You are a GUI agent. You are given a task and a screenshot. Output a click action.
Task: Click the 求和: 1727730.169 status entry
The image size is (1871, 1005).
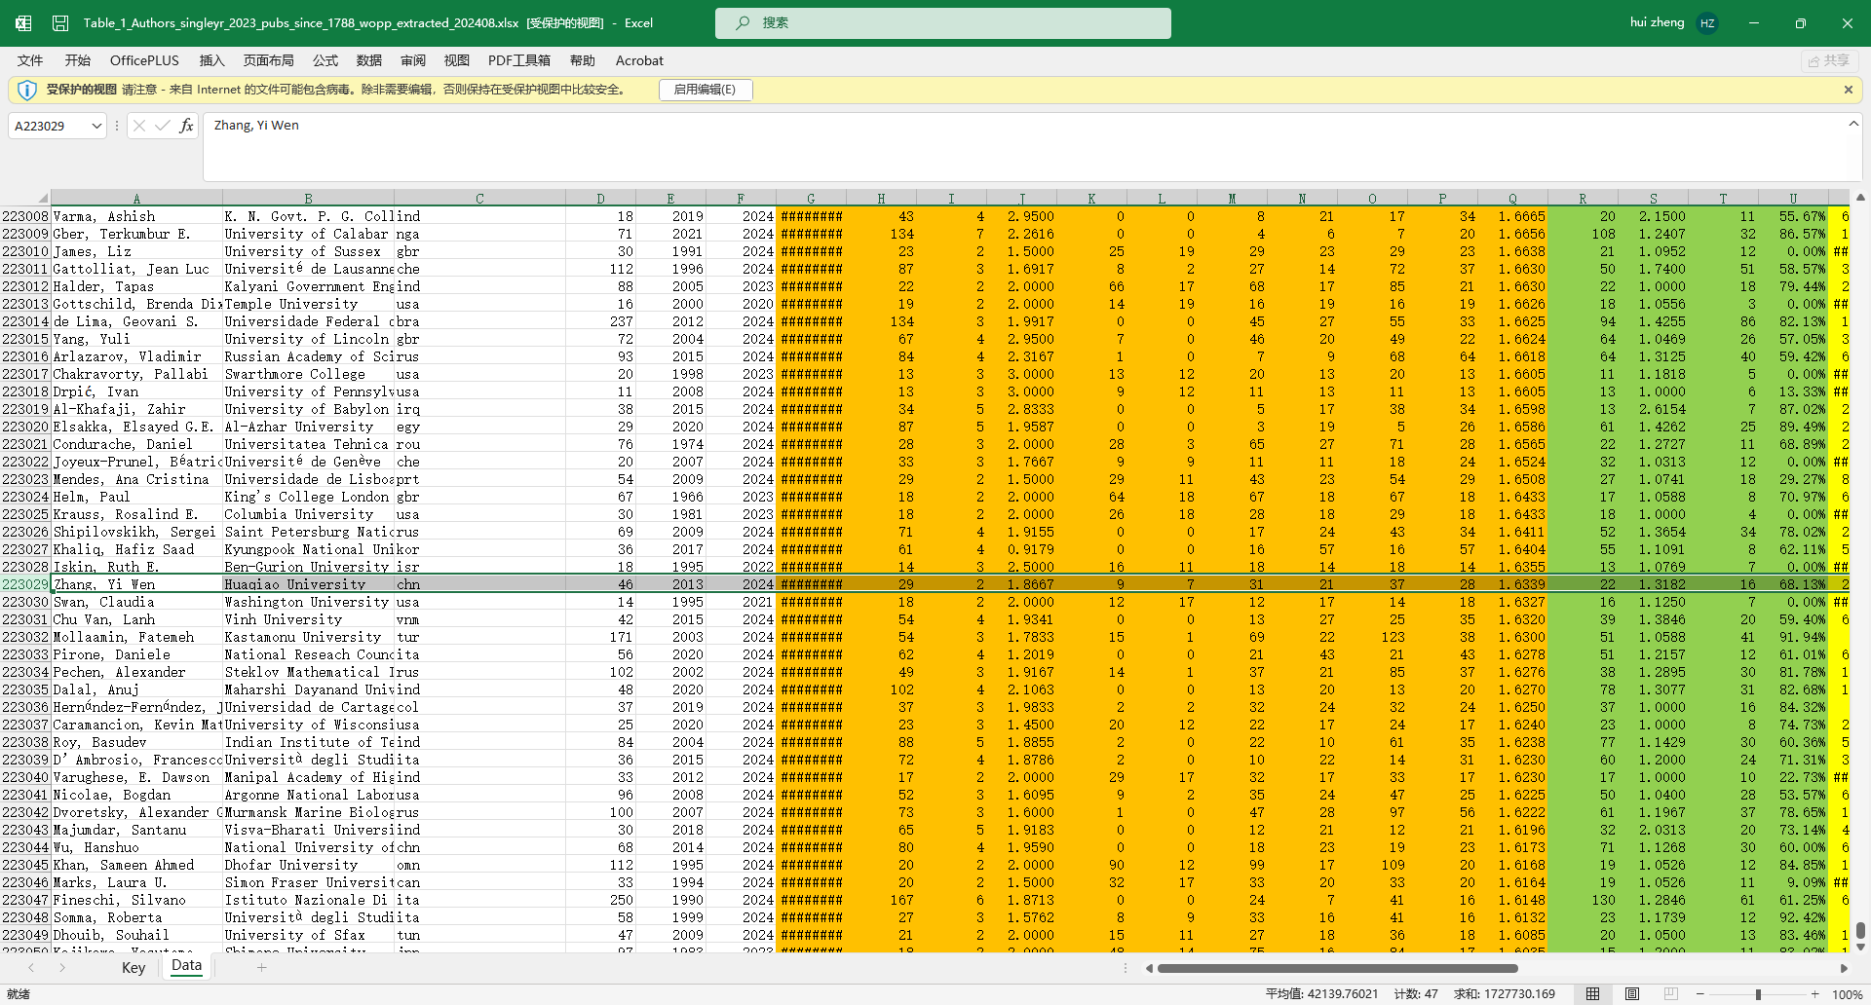(1505, 994)
